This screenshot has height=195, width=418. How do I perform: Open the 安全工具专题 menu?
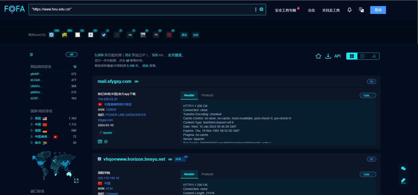coord(285,10)
